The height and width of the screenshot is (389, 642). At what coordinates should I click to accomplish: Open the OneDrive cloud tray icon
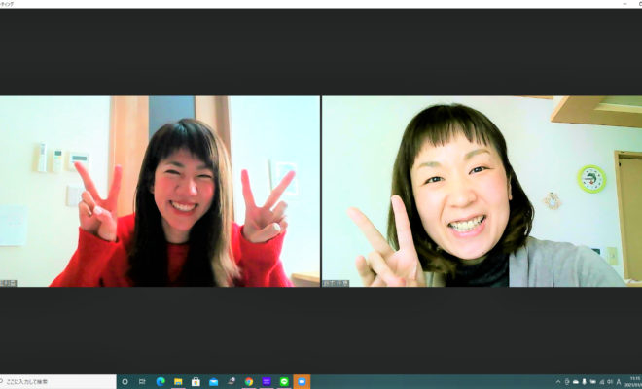click(576, 382)
